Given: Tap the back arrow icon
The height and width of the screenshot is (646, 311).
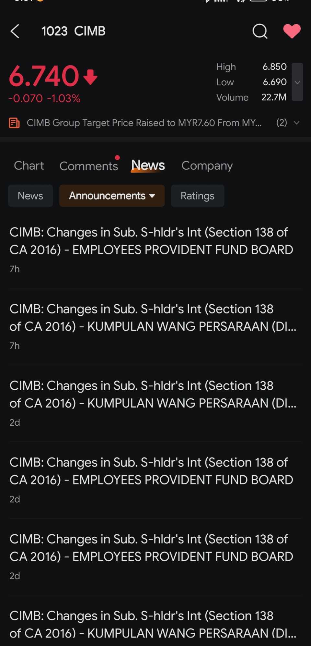Looking at the screenshot, I should [x=15, y=31].
